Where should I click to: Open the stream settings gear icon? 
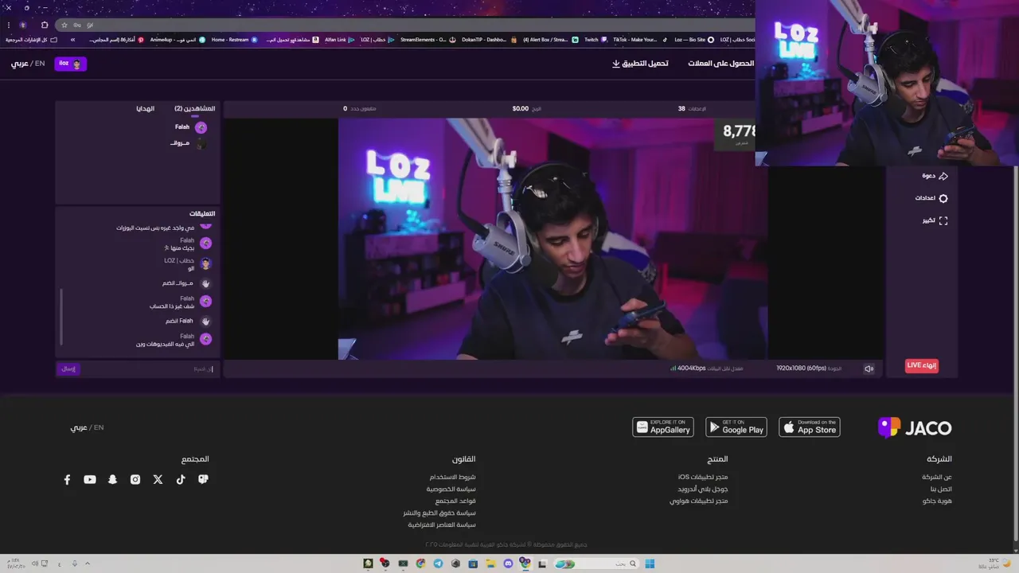pos(943,198)
